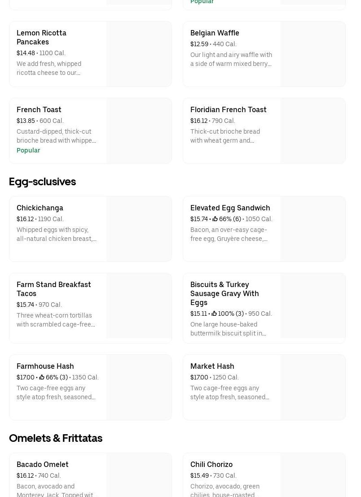Screen dimensions: 361x497
Task: Click the Elevated Egg Sandwich photo thumbnail
Action: click(x=313, y=229)
